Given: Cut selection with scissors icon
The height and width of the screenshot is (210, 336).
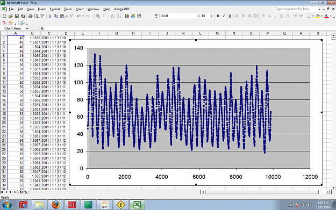Looking at the screenshot, I should (50, 16).
